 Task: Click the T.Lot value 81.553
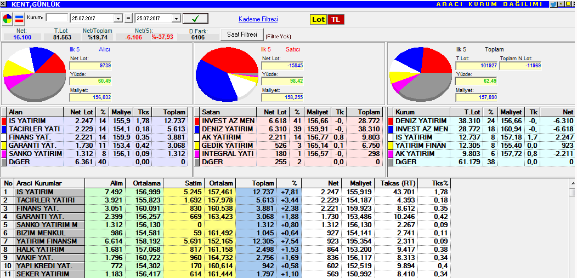coord(62,37)
